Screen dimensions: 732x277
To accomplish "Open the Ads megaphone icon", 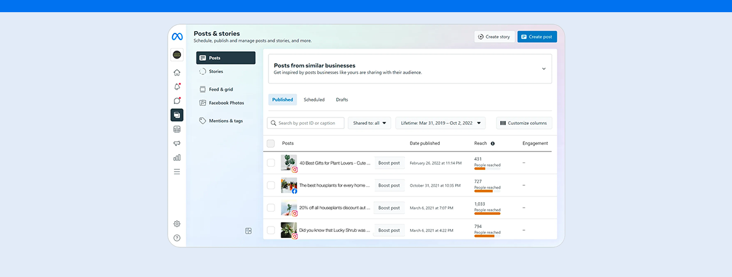I will point(177,143).
